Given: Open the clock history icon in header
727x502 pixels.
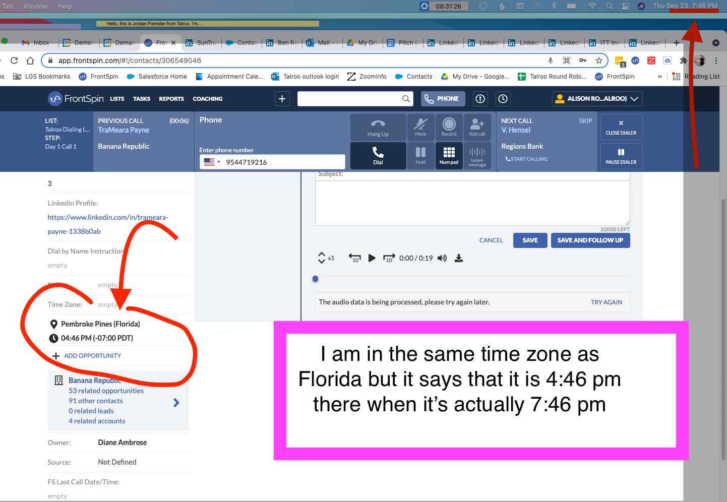Looking at the screenshot, I should pyautogui.click(x=503, y=99).
